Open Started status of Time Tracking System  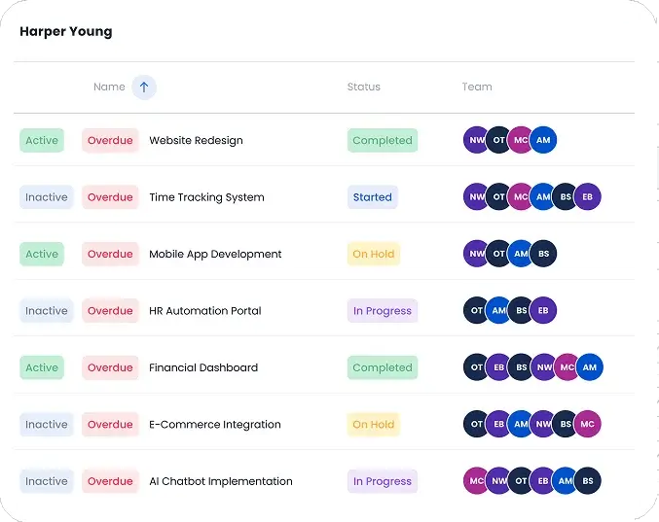point(373,197)
